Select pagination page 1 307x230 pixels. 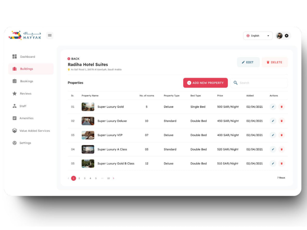coord(73,178)
